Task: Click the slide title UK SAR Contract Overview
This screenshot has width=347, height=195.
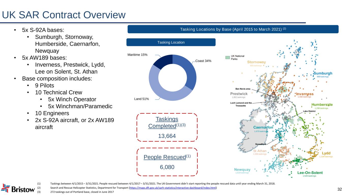Action: pos(64,15)
